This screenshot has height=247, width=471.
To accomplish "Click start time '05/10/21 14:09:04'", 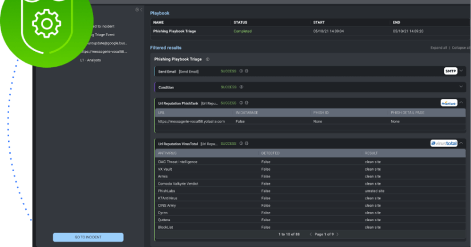I will 329,31.
